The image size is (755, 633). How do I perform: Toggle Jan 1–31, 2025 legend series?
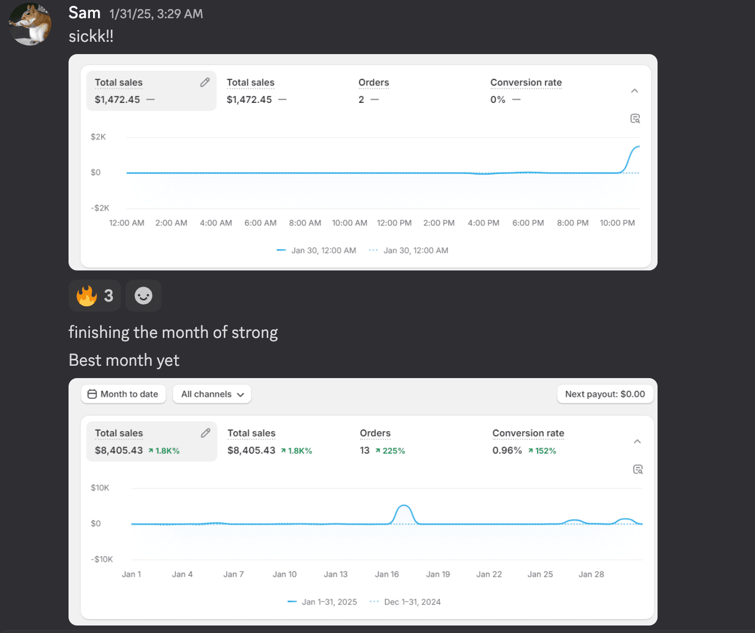(322, 602)
